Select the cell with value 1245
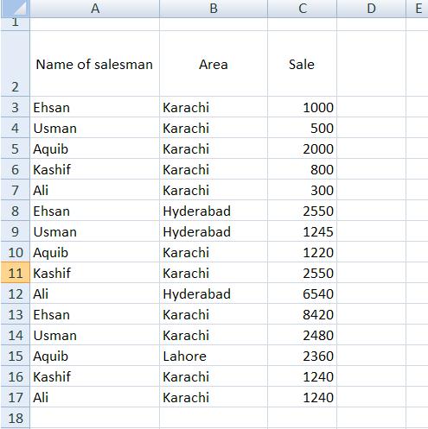This screenshot has height=429, width=428. [x=302, y=231]
